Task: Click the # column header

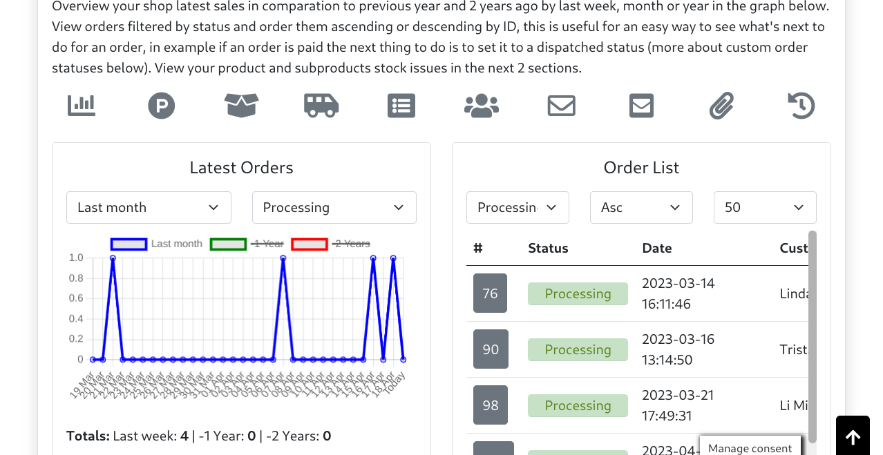Action: [478, 248]
